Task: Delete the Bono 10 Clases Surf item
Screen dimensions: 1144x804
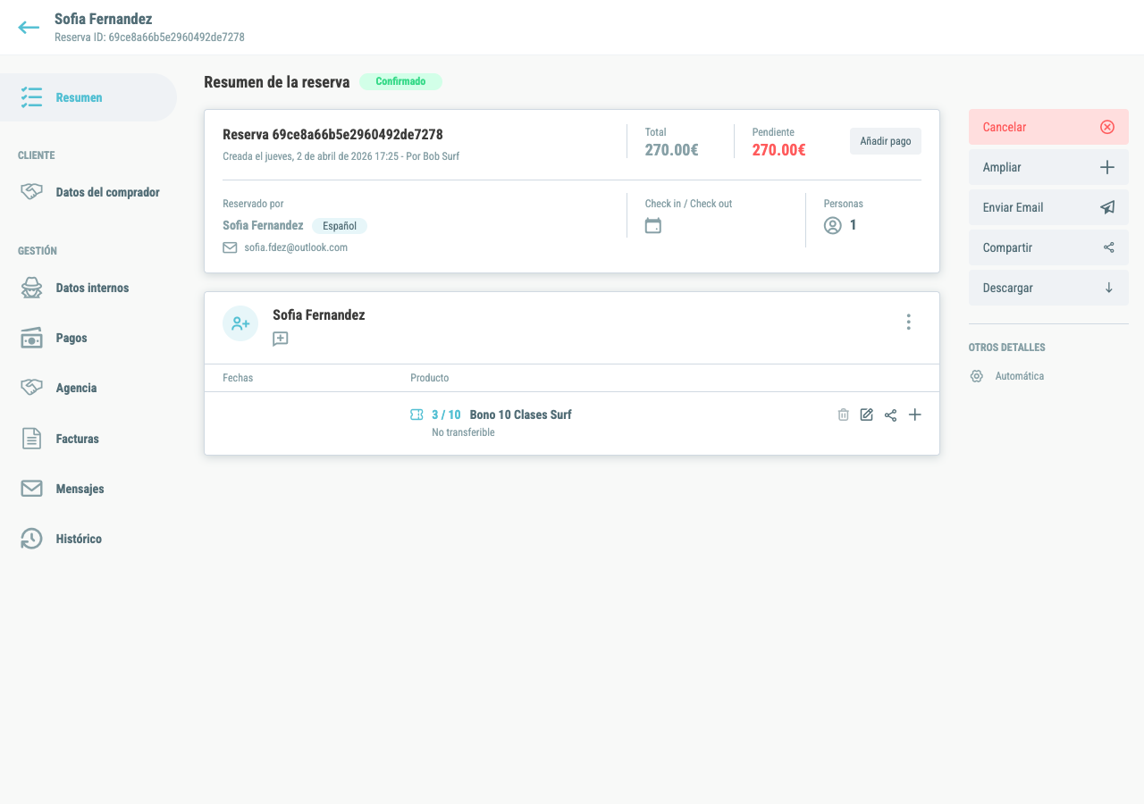Action: click(843, 415)
